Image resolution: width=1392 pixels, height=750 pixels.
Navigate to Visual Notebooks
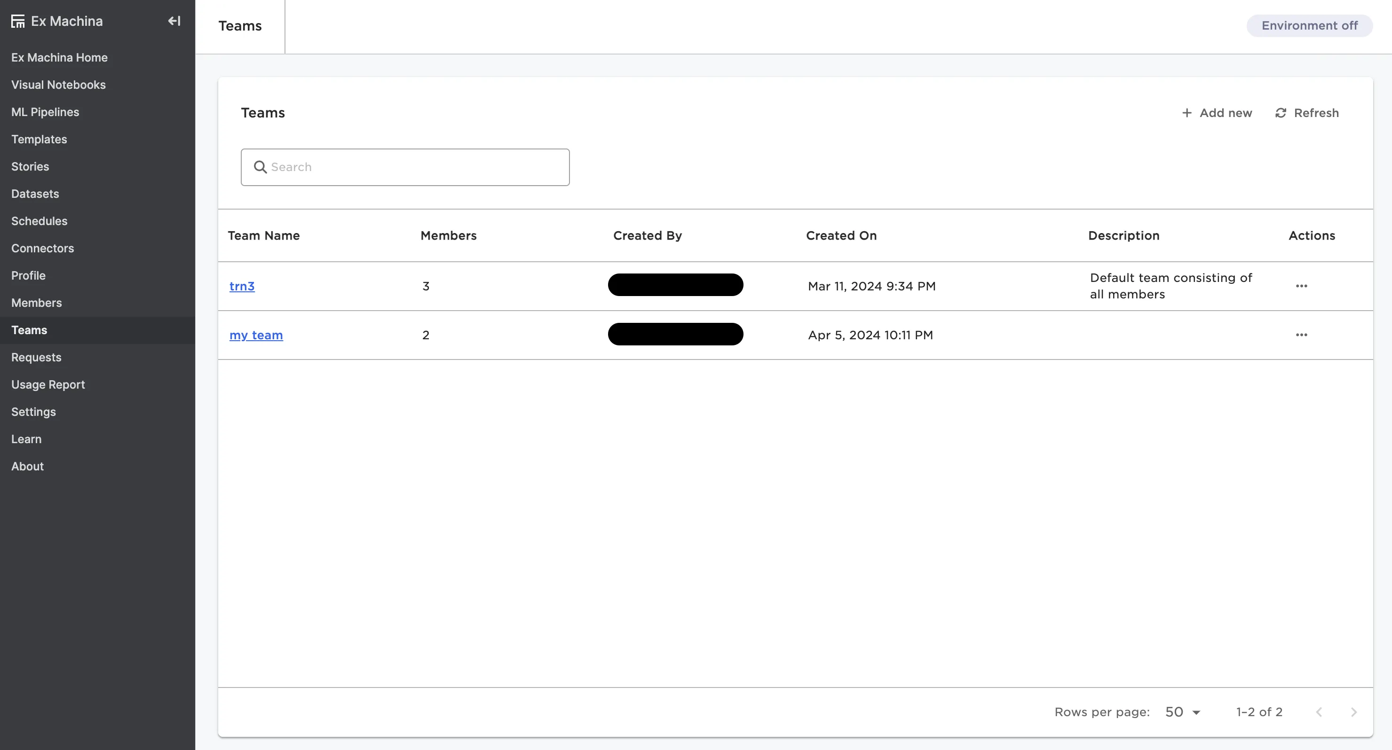pos(58,85)
